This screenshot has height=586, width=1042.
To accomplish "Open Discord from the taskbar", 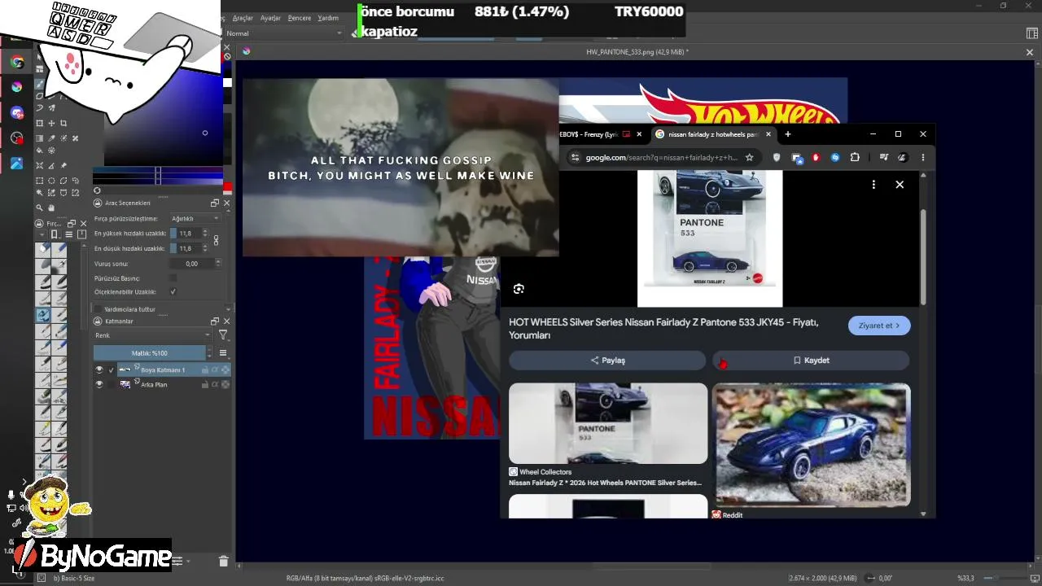I will coord(17,112).
